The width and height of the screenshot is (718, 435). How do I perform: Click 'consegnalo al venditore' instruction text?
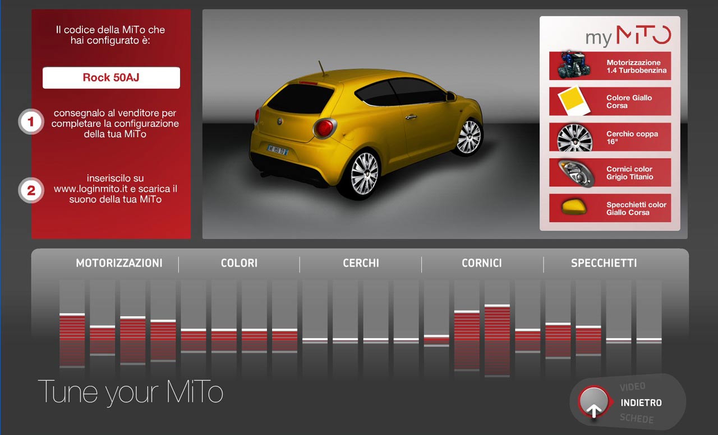coord(115,123)
